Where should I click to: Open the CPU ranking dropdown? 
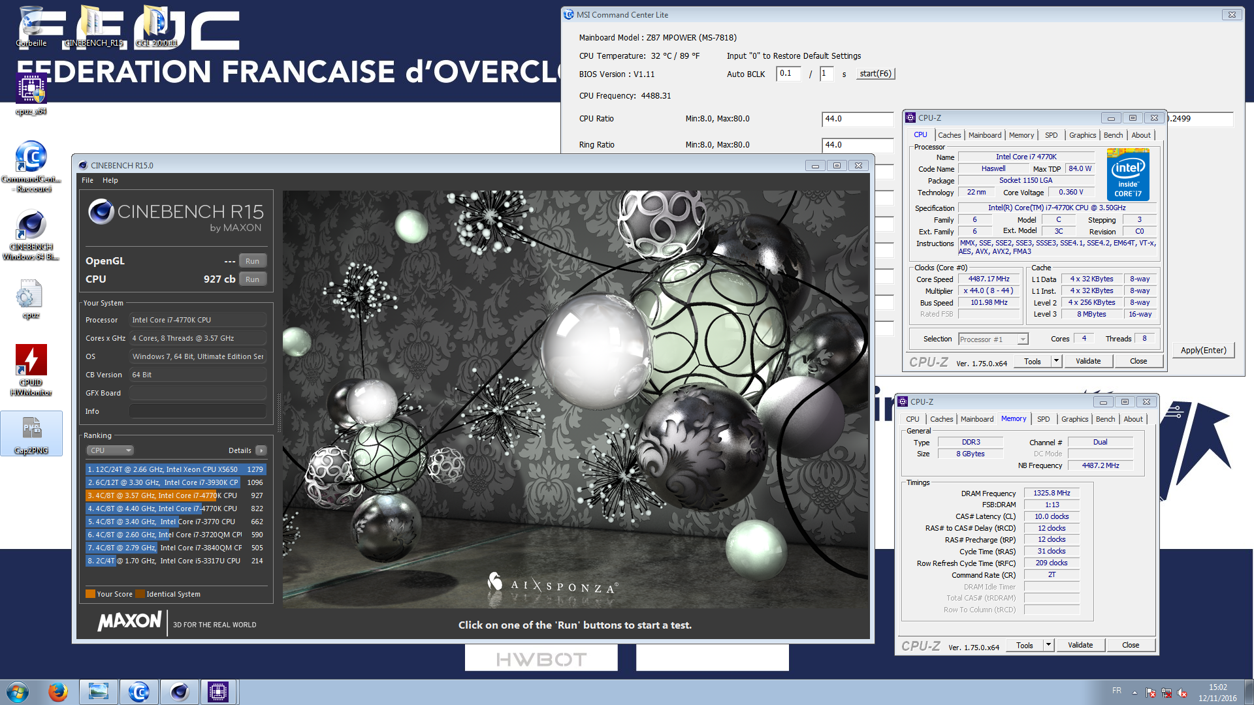click(110, 450)
